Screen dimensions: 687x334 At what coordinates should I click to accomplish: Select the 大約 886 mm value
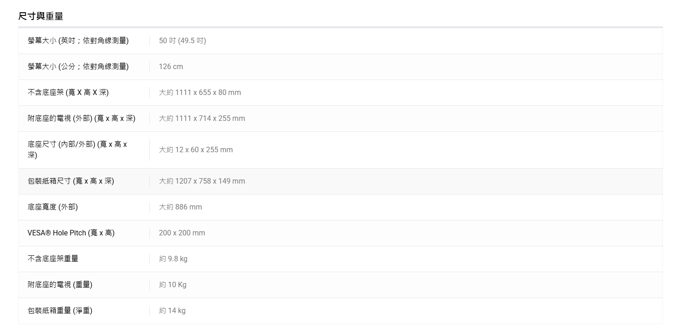tap(180, 207)
